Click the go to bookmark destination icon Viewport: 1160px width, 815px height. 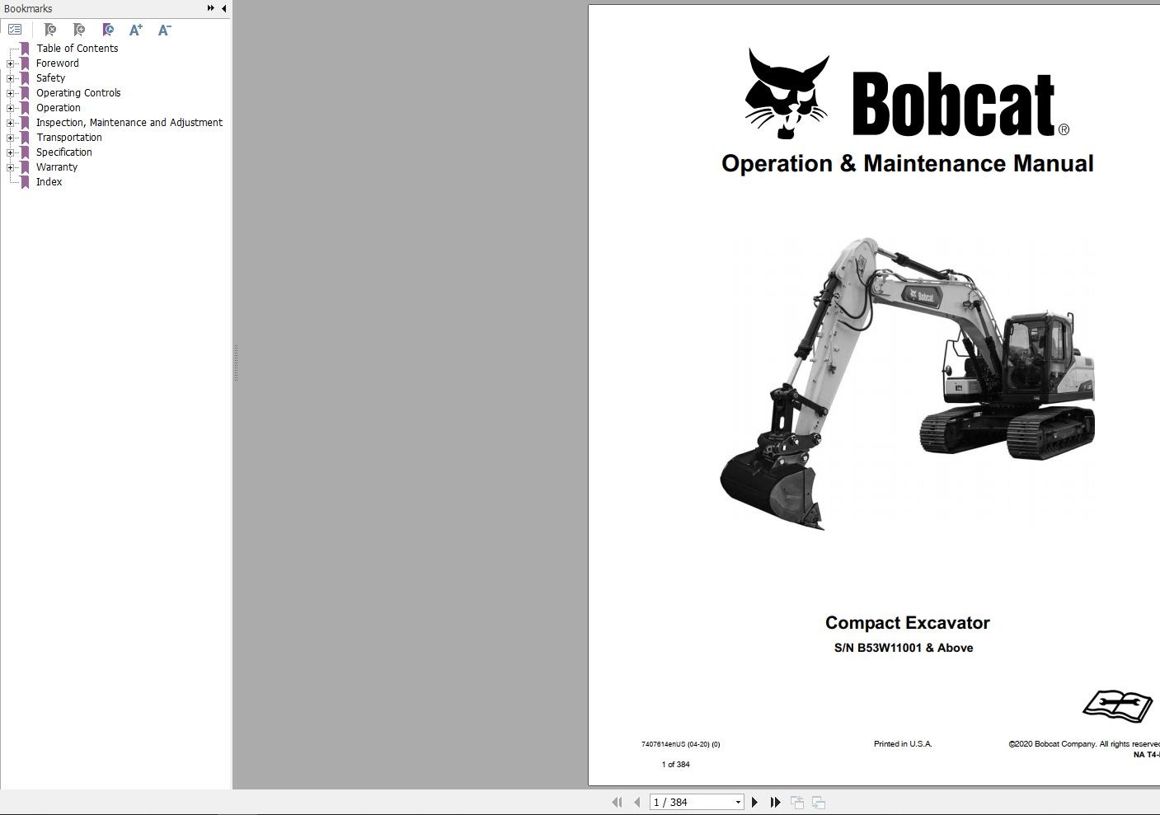pos(108,30)
